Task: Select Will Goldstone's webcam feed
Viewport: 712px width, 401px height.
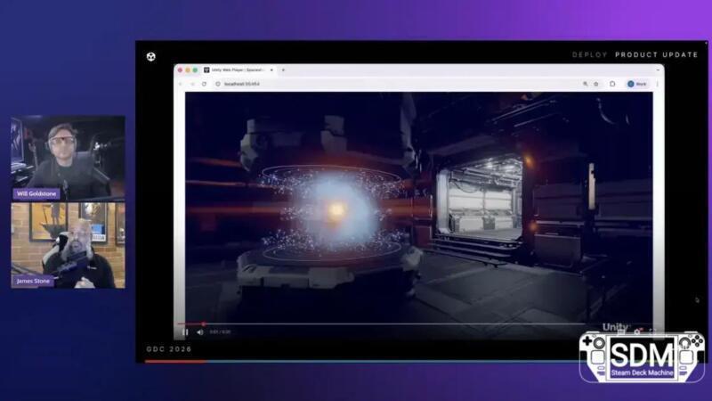Action: pos(68,157)
